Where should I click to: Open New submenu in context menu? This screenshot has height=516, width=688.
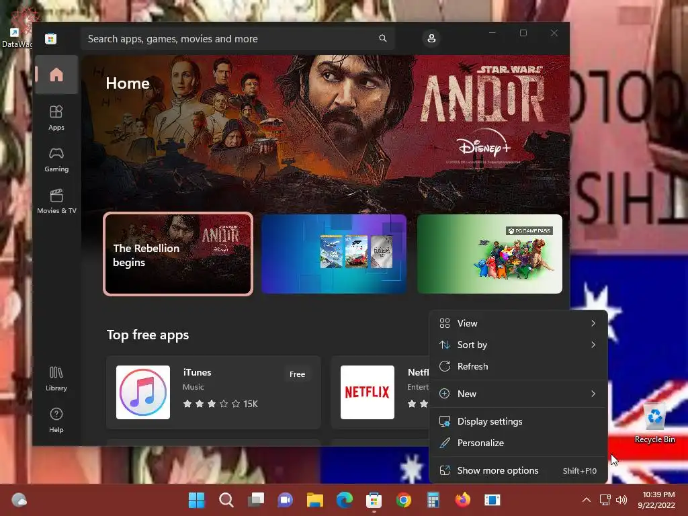[x=518, y=394]
